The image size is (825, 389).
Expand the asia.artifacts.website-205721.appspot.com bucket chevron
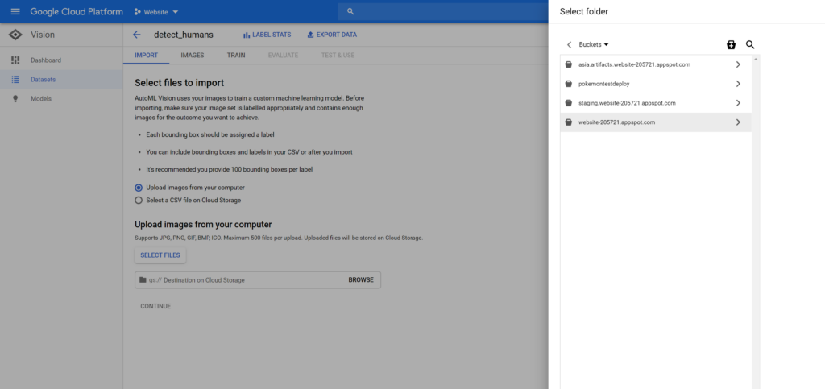point(738,64)
